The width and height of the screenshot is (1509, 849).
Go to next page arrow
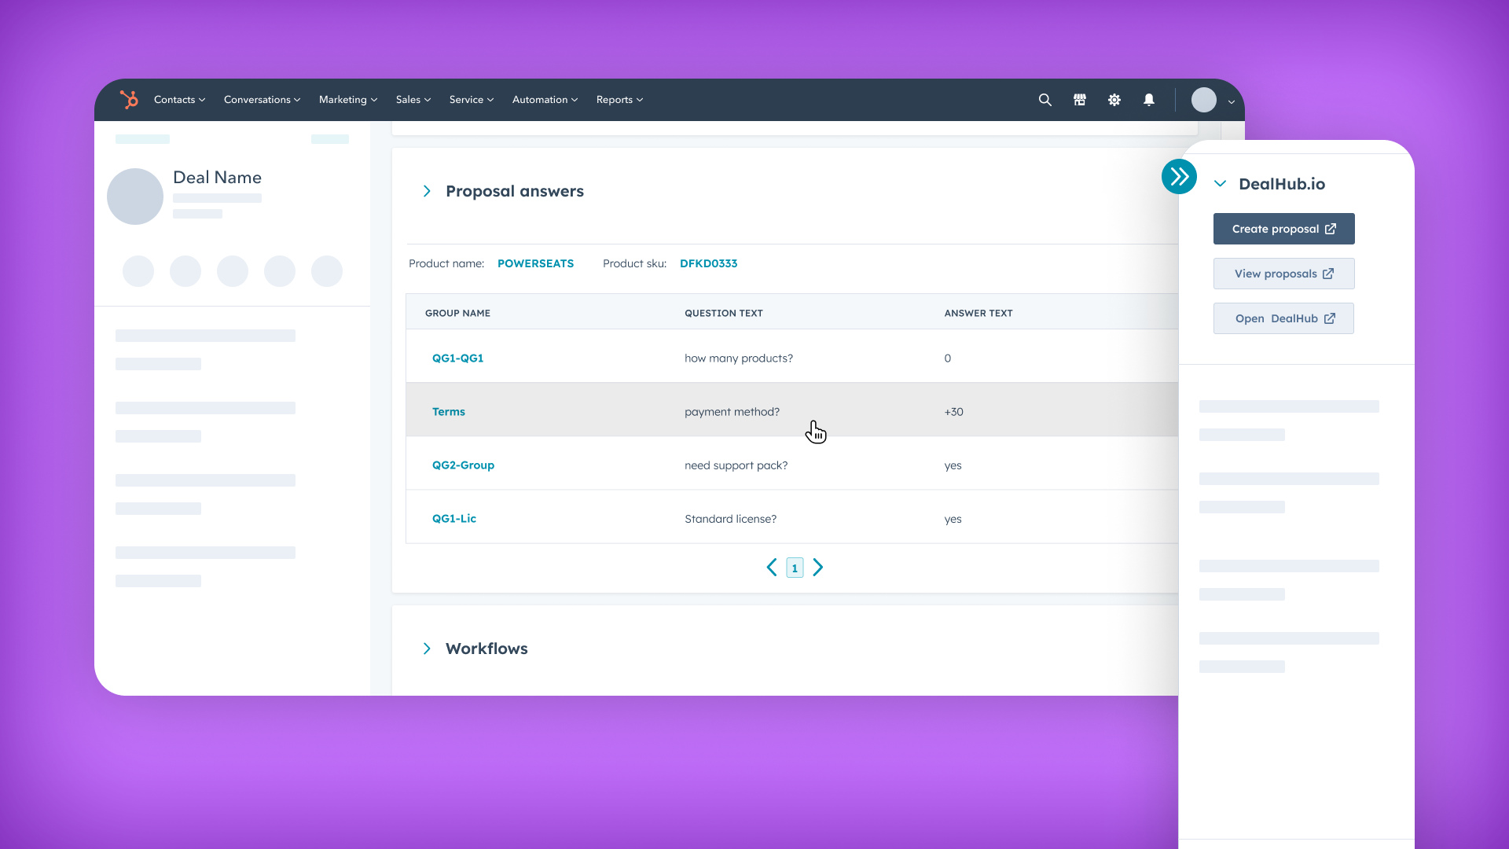pos(818,568)
